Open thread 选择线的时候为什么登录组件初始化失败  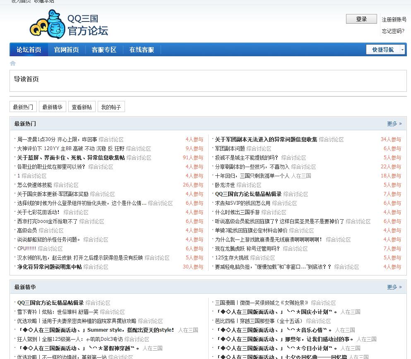[x=82, y=203]
